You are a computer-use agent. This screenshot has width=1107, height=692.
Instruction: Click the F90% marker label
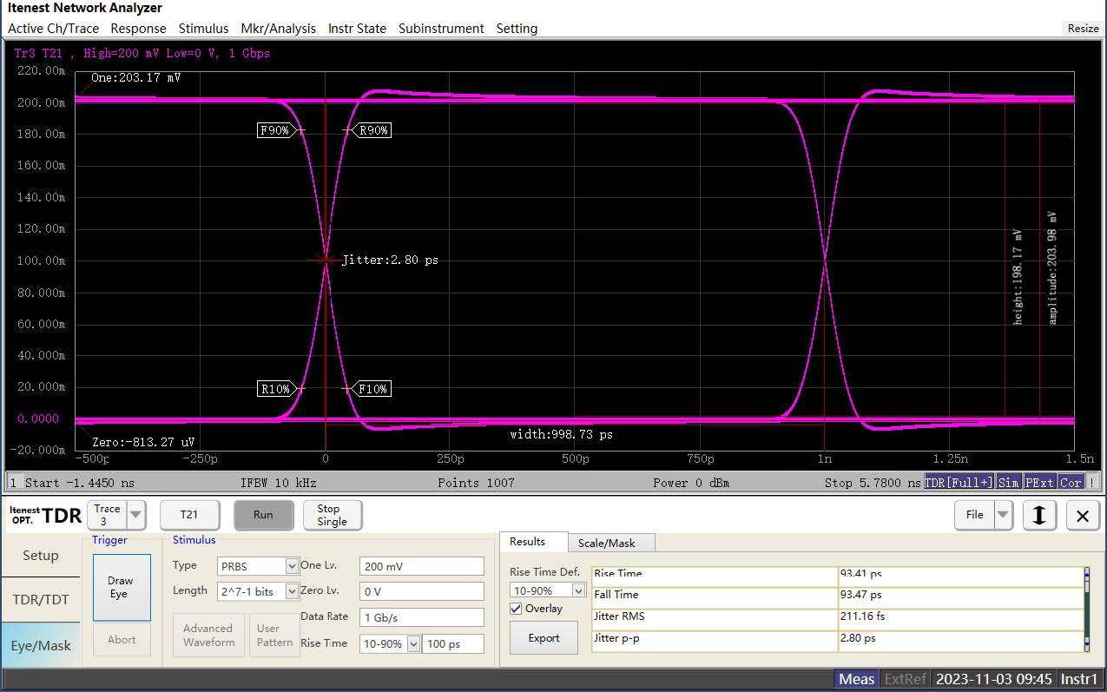click(x=275, y=130)
